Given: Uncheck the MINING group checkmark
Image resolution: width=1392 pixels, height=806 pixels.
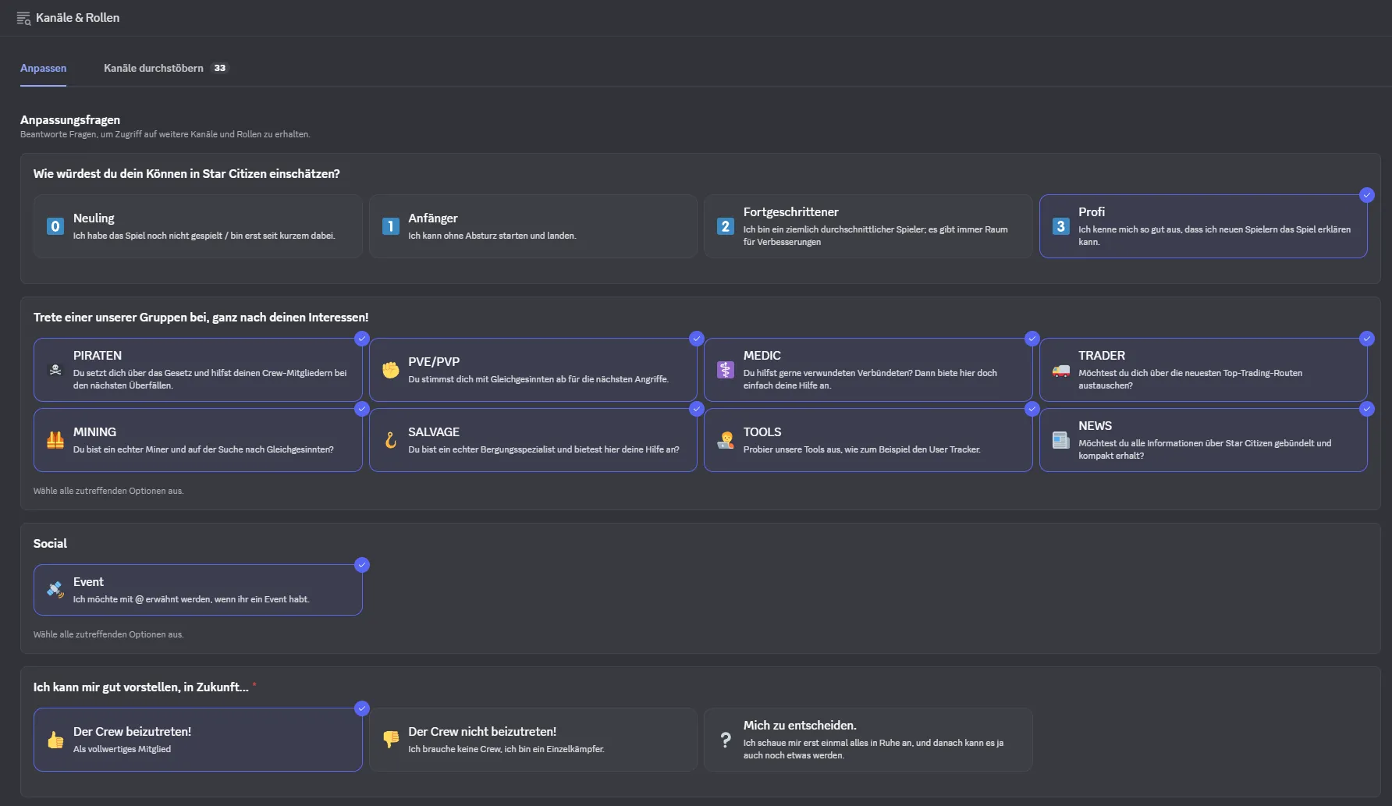Looking at the screenshot, I should 362,409.
